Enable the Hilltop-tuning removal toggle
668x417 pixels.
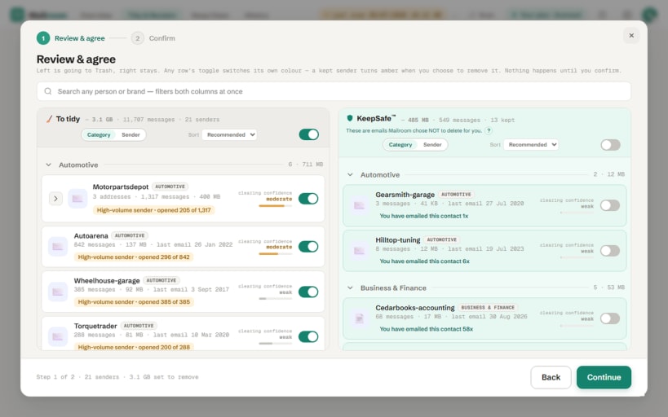point(610,251)
